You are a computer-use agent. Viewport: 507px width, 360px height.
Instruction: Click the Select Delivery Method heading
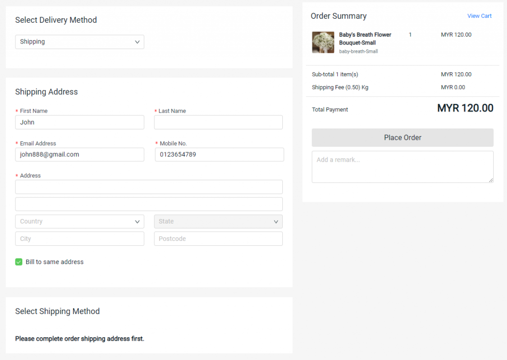click(x=56, y=20)
